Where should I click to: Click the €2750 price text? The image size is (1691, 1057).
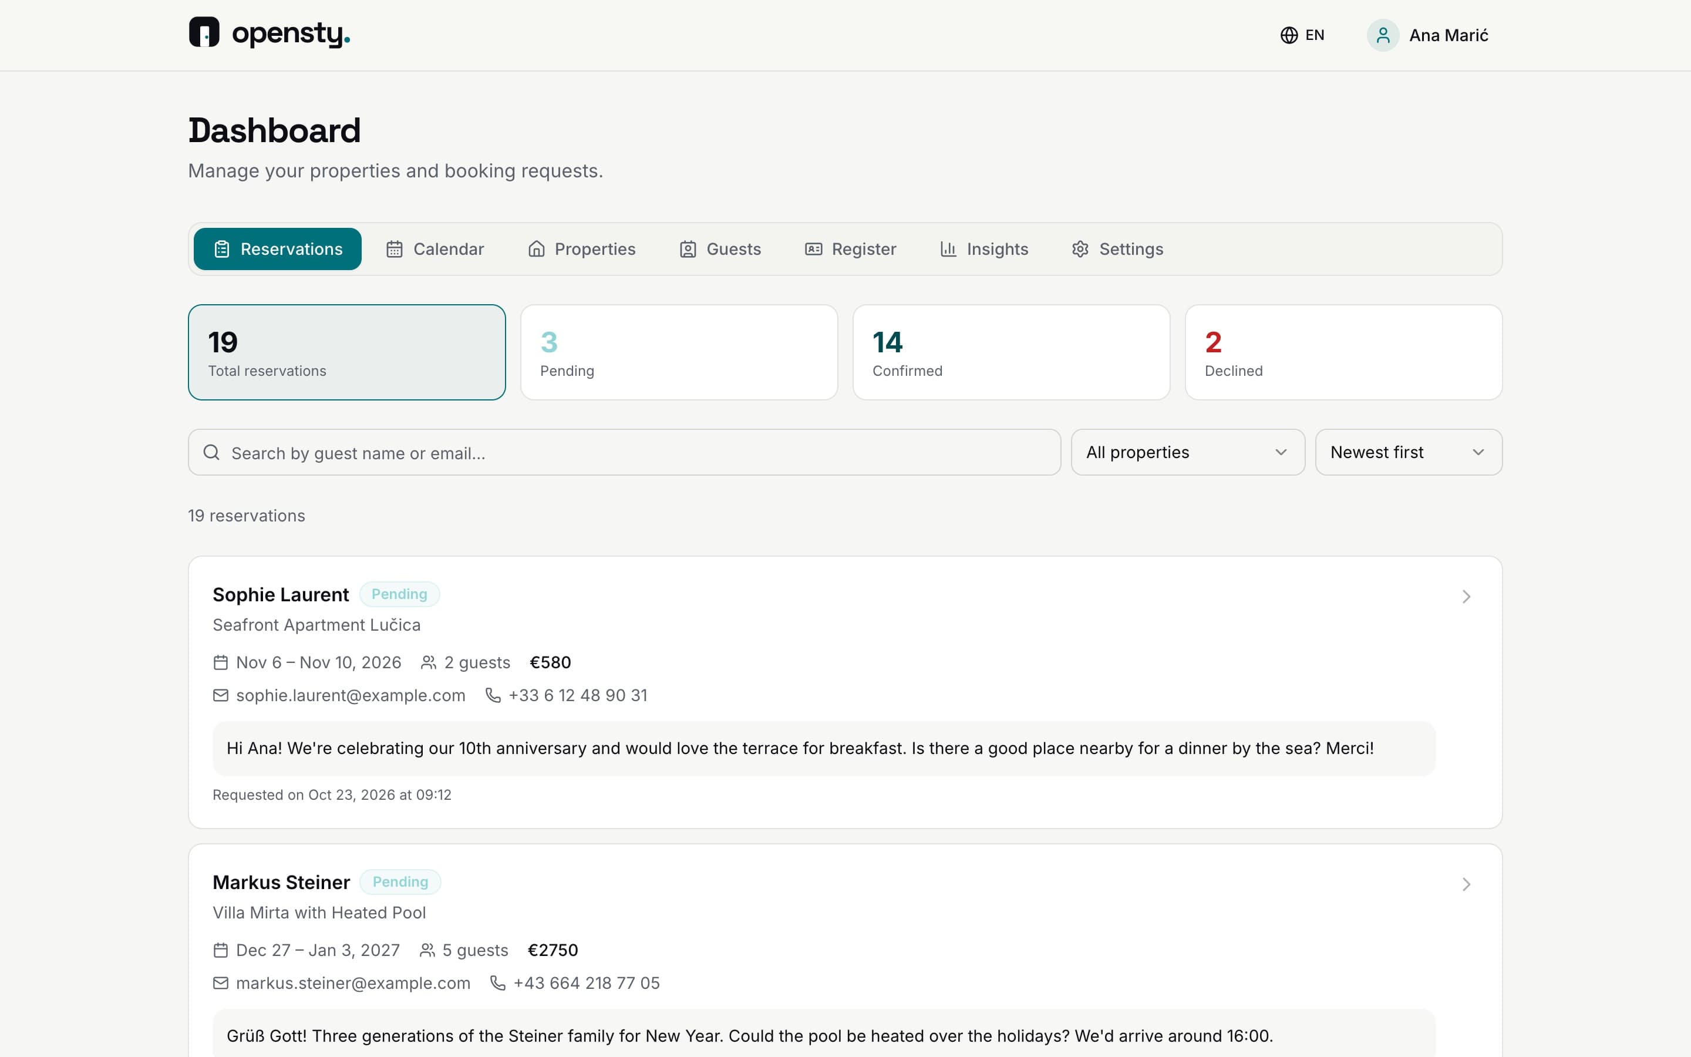pyautogui.click(x=553, y=950)
